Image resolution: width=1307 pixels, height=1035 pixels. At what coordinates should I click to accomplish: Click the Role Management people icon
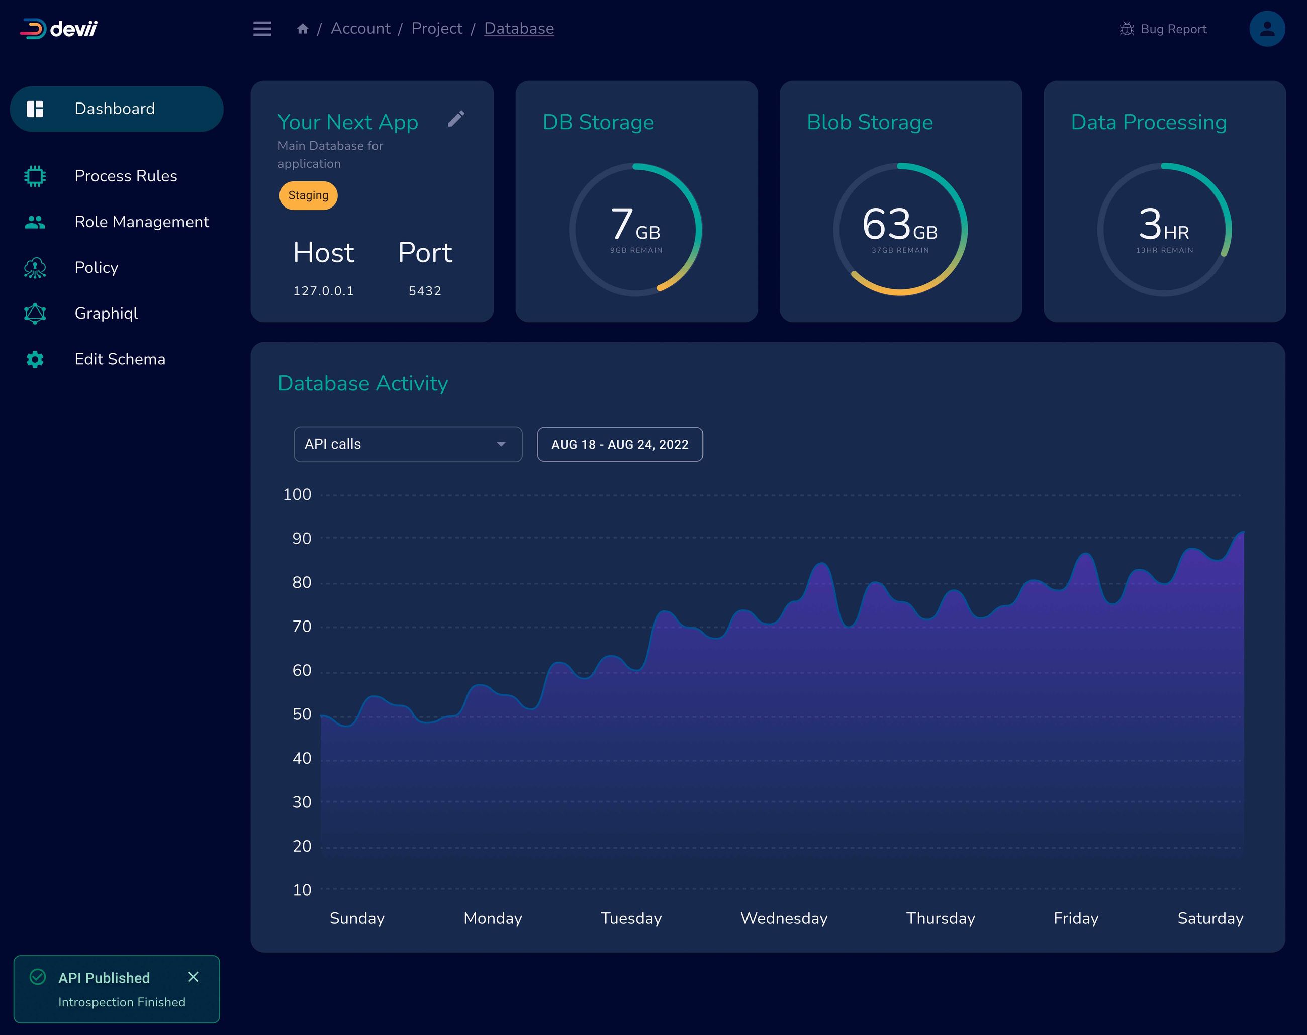pos(35,222)
